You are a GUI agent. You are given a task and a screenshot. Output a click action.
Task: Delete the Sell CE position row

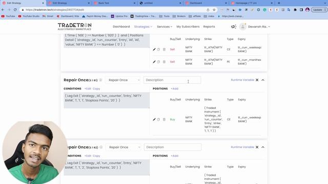pos(164,50)
